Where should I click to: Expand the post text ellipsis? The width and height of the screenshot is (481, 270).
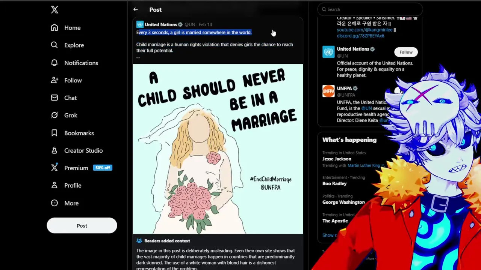(x=138, y=57)
